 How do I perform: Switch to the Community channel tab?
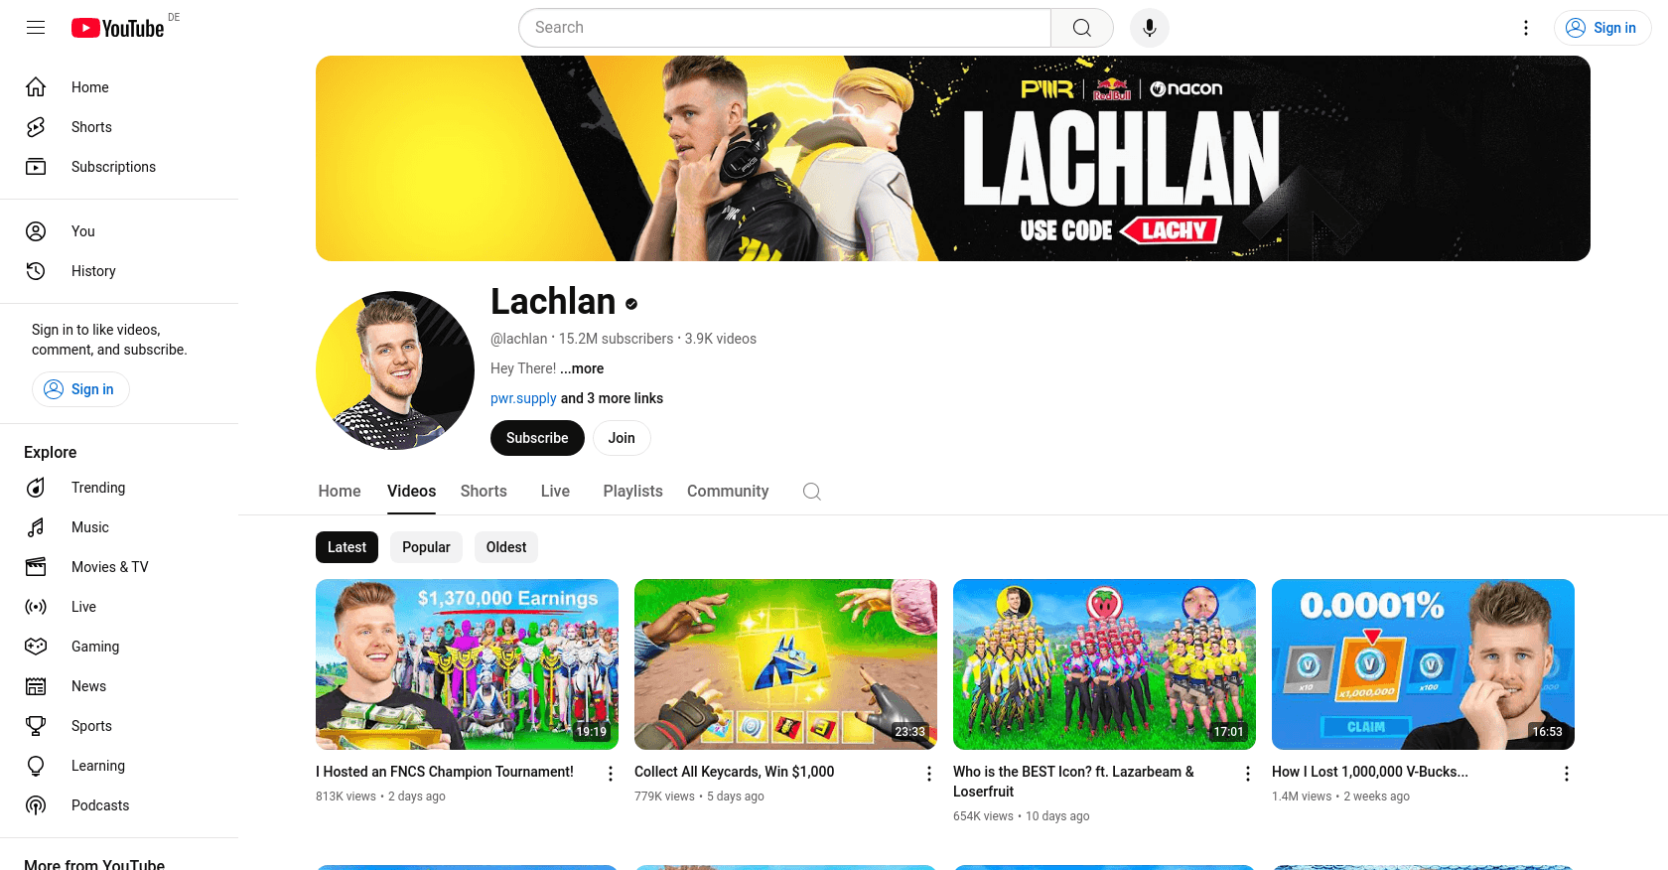pos(728,492)
